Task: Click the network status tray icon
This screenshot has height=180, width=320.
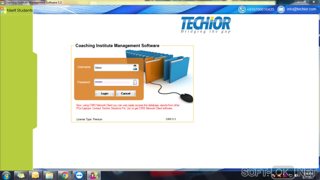Action: (291, 176)
